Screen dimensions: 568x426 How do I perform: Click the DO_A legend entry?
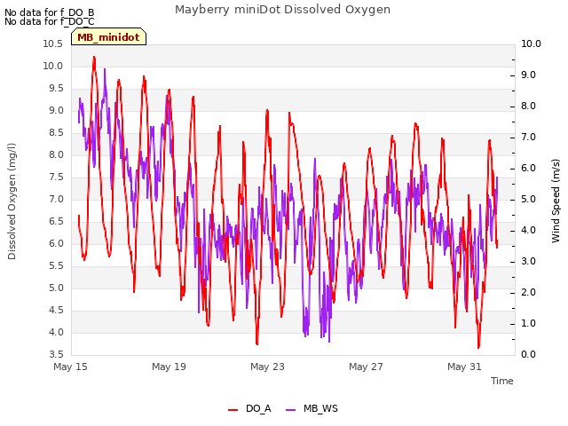click(249, 409)
